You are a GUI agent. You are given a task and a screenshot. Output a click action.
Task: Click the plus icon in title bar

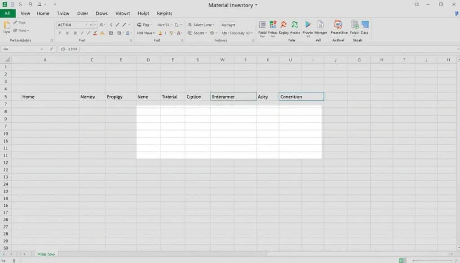pos(55,4)
